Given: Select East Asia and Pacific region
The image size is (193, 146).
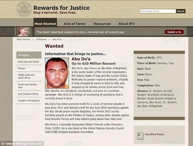Looking at the screenshot, I should pyautogui.click(x=29, y=62).
